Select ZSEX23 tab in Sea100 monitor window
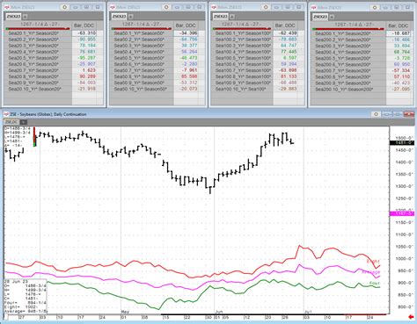The width and height of the screenshot is (417, 324). click(x=220, y=17)
